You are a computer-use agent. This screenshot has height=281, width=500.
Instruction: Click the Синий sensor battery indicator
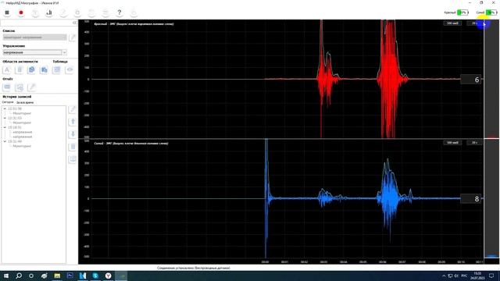pos(491,12)
